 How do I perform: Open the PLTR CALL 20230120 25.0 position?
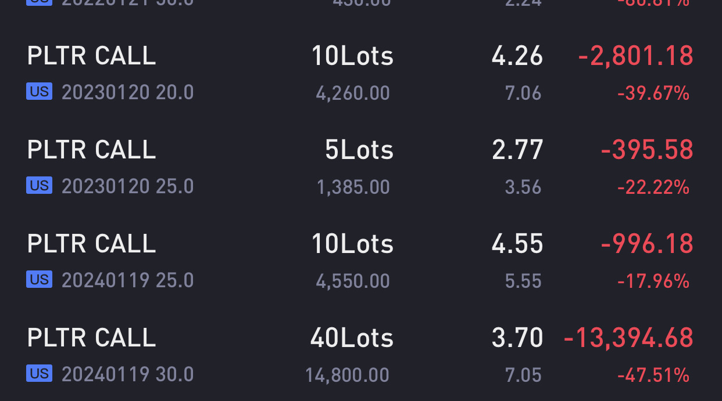click(361, 167)
